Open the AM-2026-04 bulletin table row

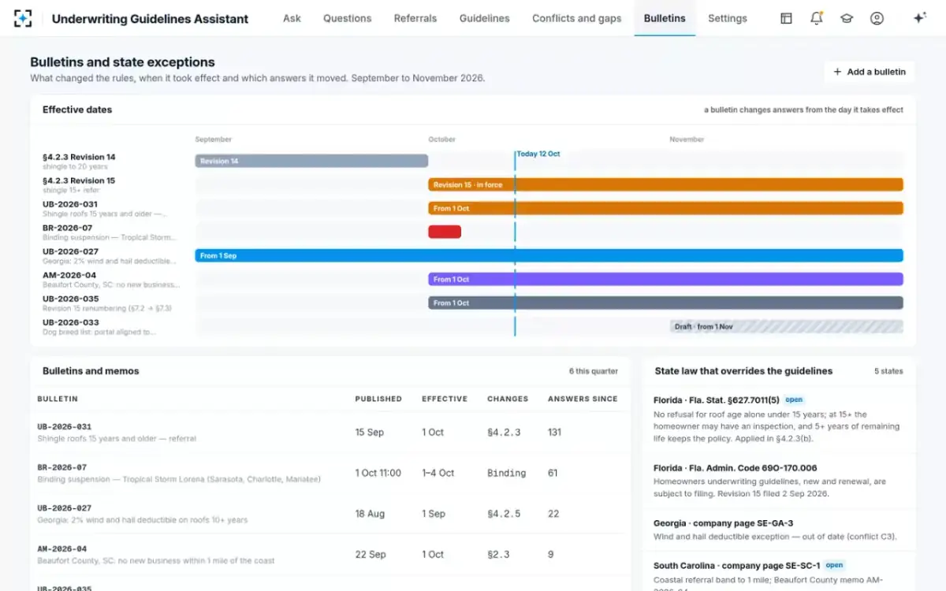330,555
